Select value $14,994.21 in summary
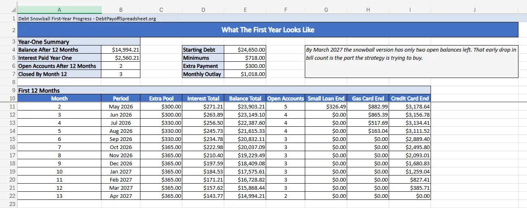The width and height of the screenshot is (527, 208). (120, 50)
